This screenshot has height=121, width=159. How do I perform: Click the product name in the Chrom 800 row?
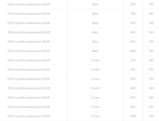(x=29, y=107)
